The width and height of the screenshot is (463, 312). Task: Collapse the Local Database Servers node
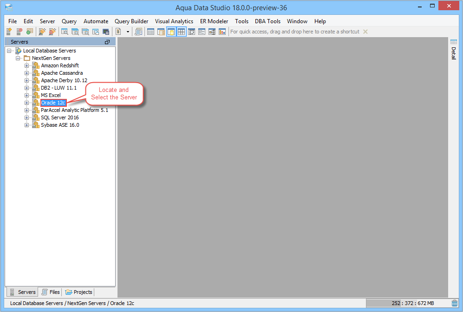point(9,51)
